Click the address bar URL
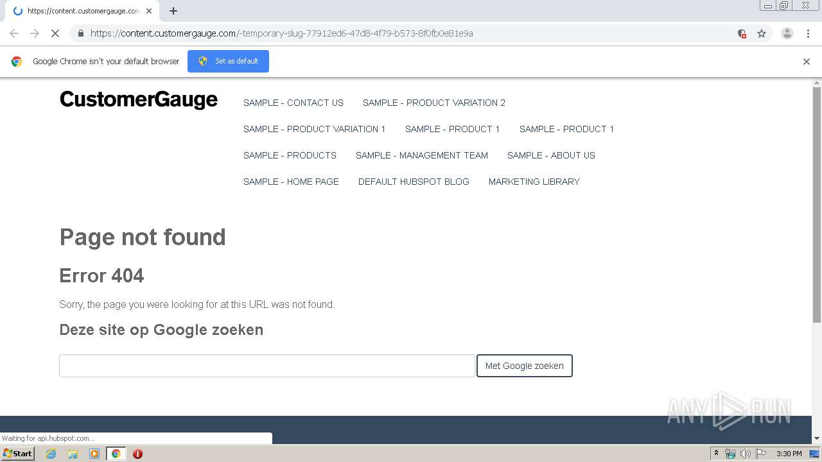The height and width of the screenshot is (462, 822). point(282,33)
